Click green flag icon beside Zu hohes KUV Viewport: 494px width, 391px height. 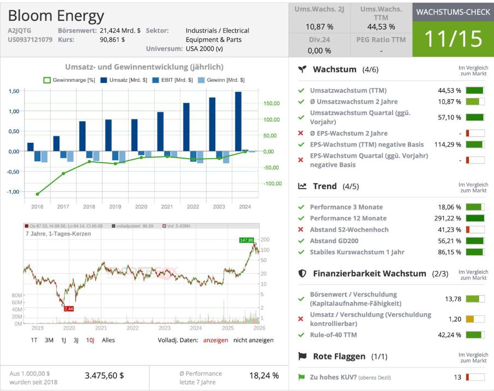pyautogui.click(x=301, y=377)
